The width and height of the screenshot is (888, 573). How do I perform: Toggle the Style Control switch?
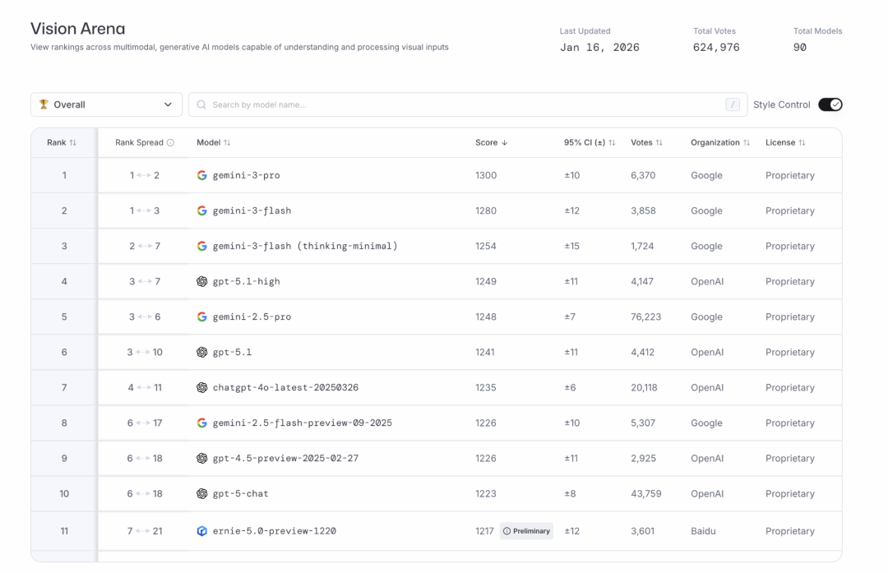click(x=830, y=104)
